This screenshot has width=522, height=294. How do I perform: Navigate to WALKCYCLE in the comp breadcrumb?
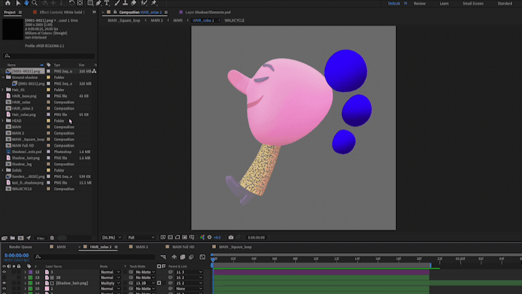pos(234,20)
